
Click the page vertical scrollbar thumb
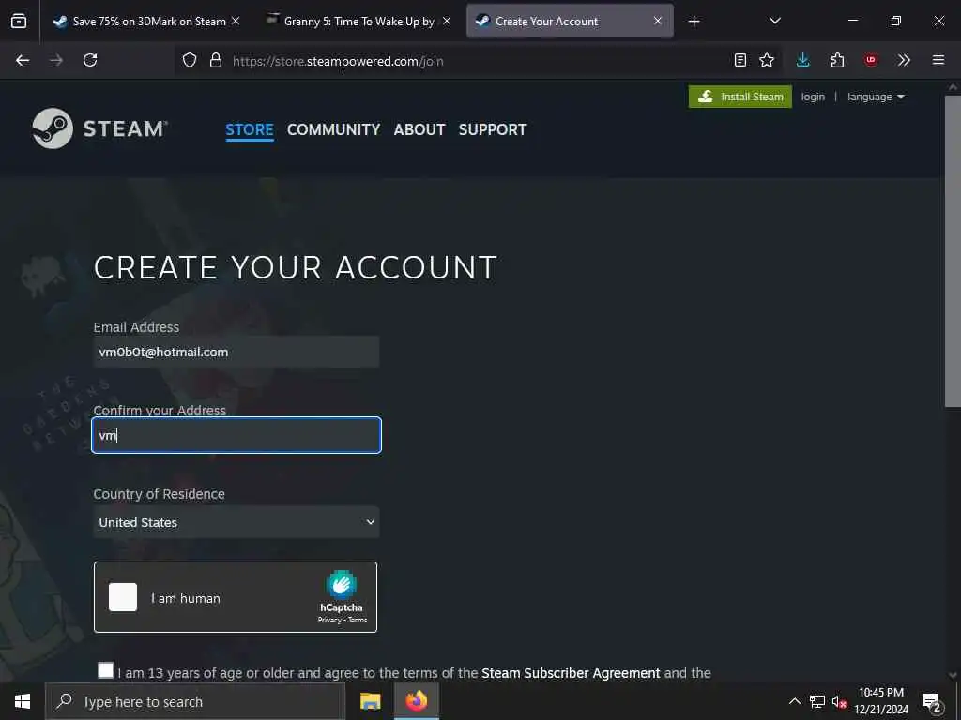point(953,251)
